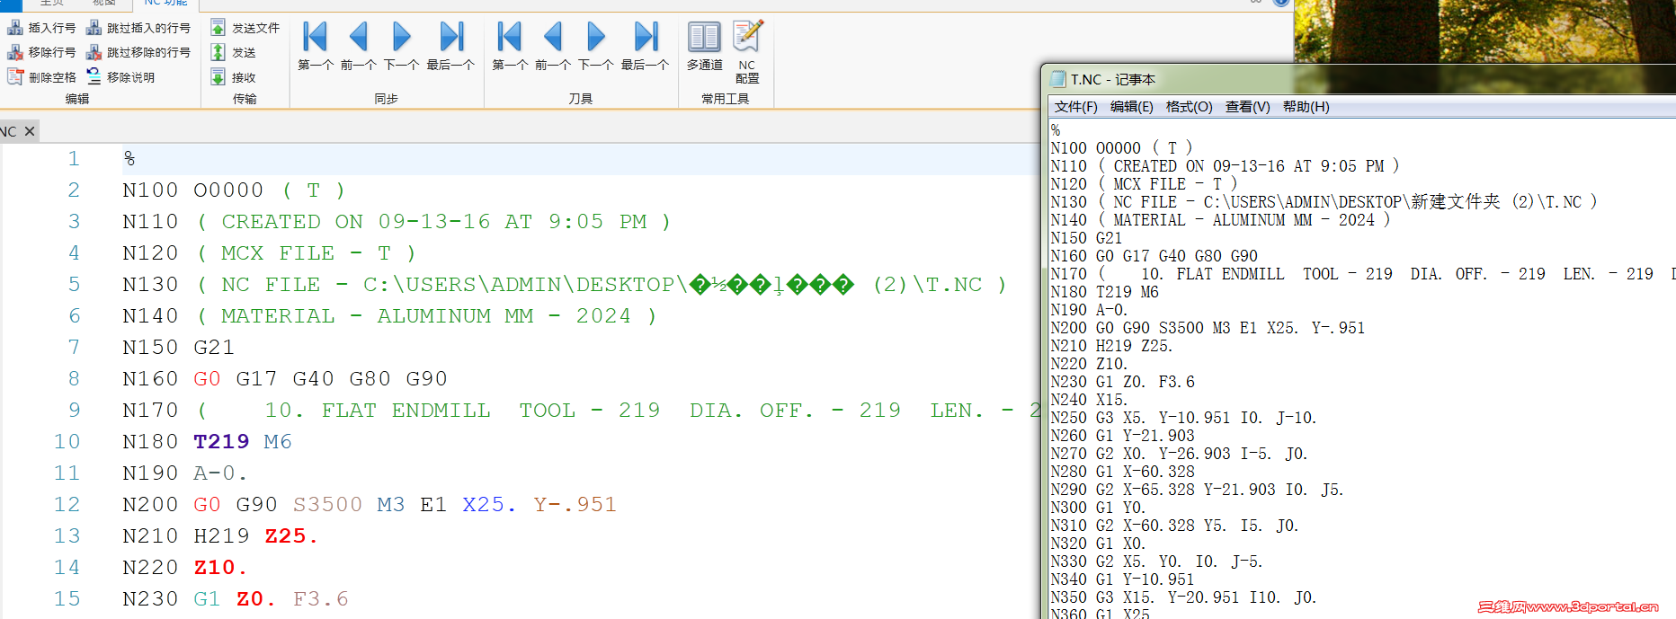The width and height of the screenshot is (1676, 619).
Task: Open the 文件(F) menu in Notepad
Action: pos(1076,107)
